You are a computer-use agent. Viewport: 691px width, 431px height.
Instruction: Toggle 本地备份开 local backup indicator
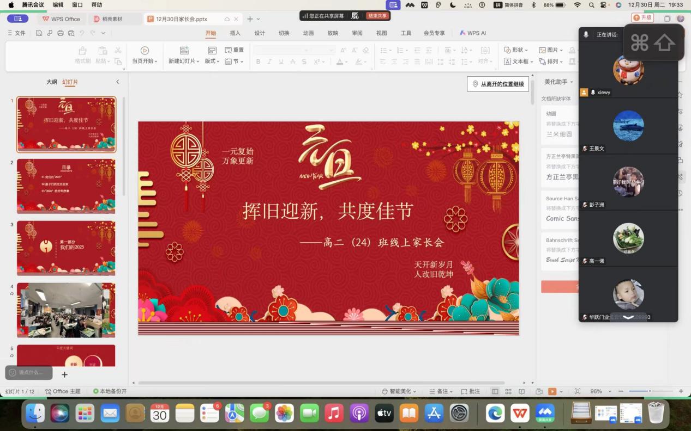(110, 391)
